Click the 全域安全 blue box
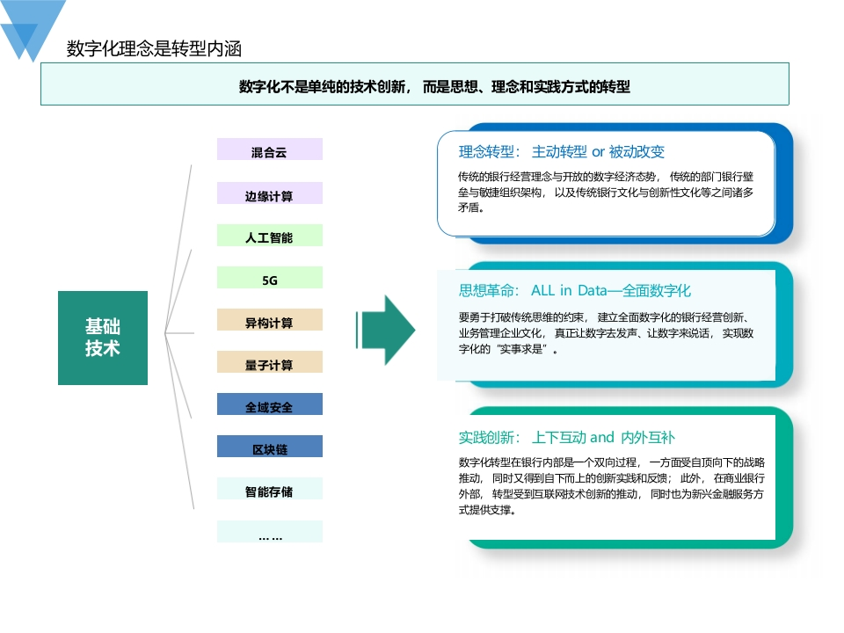 [x=270, y=404]
